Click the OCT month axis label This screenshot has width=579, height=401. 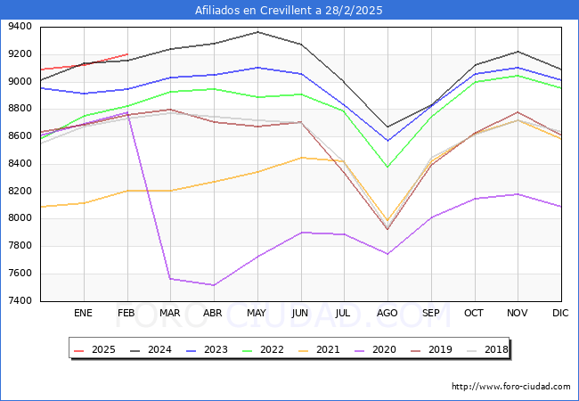pos(474,313)
